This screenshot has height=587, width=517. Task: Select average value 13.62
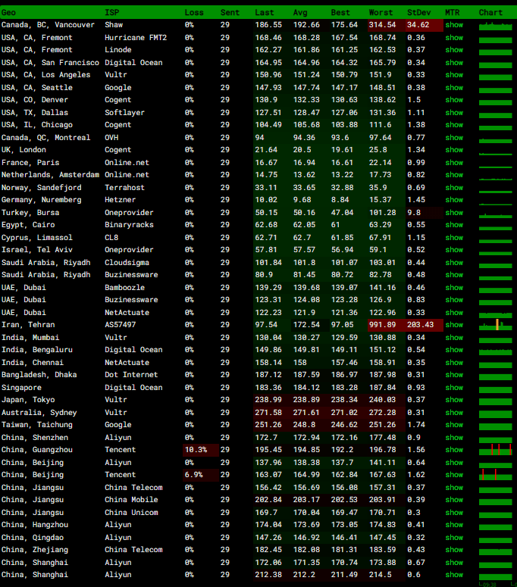[304, 175]
